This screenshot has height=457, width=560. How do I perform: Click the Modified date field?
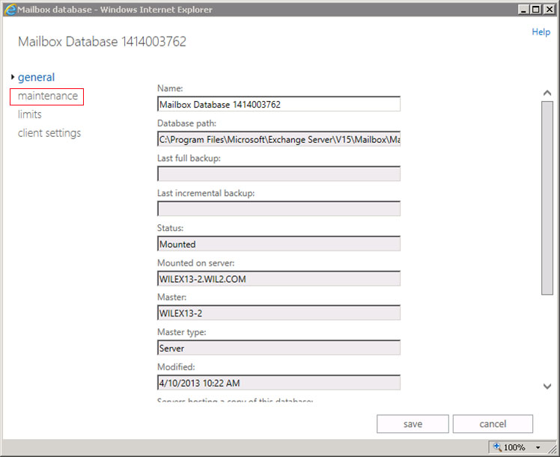279,383
